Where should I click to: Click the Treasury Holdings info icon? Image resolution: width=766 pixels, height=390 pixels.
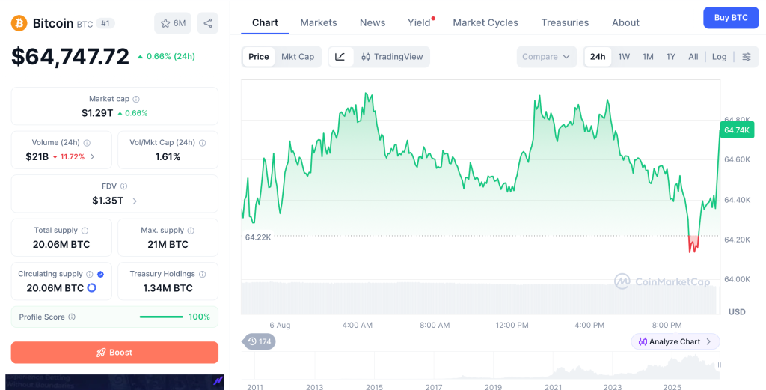[x=202, y=274]
